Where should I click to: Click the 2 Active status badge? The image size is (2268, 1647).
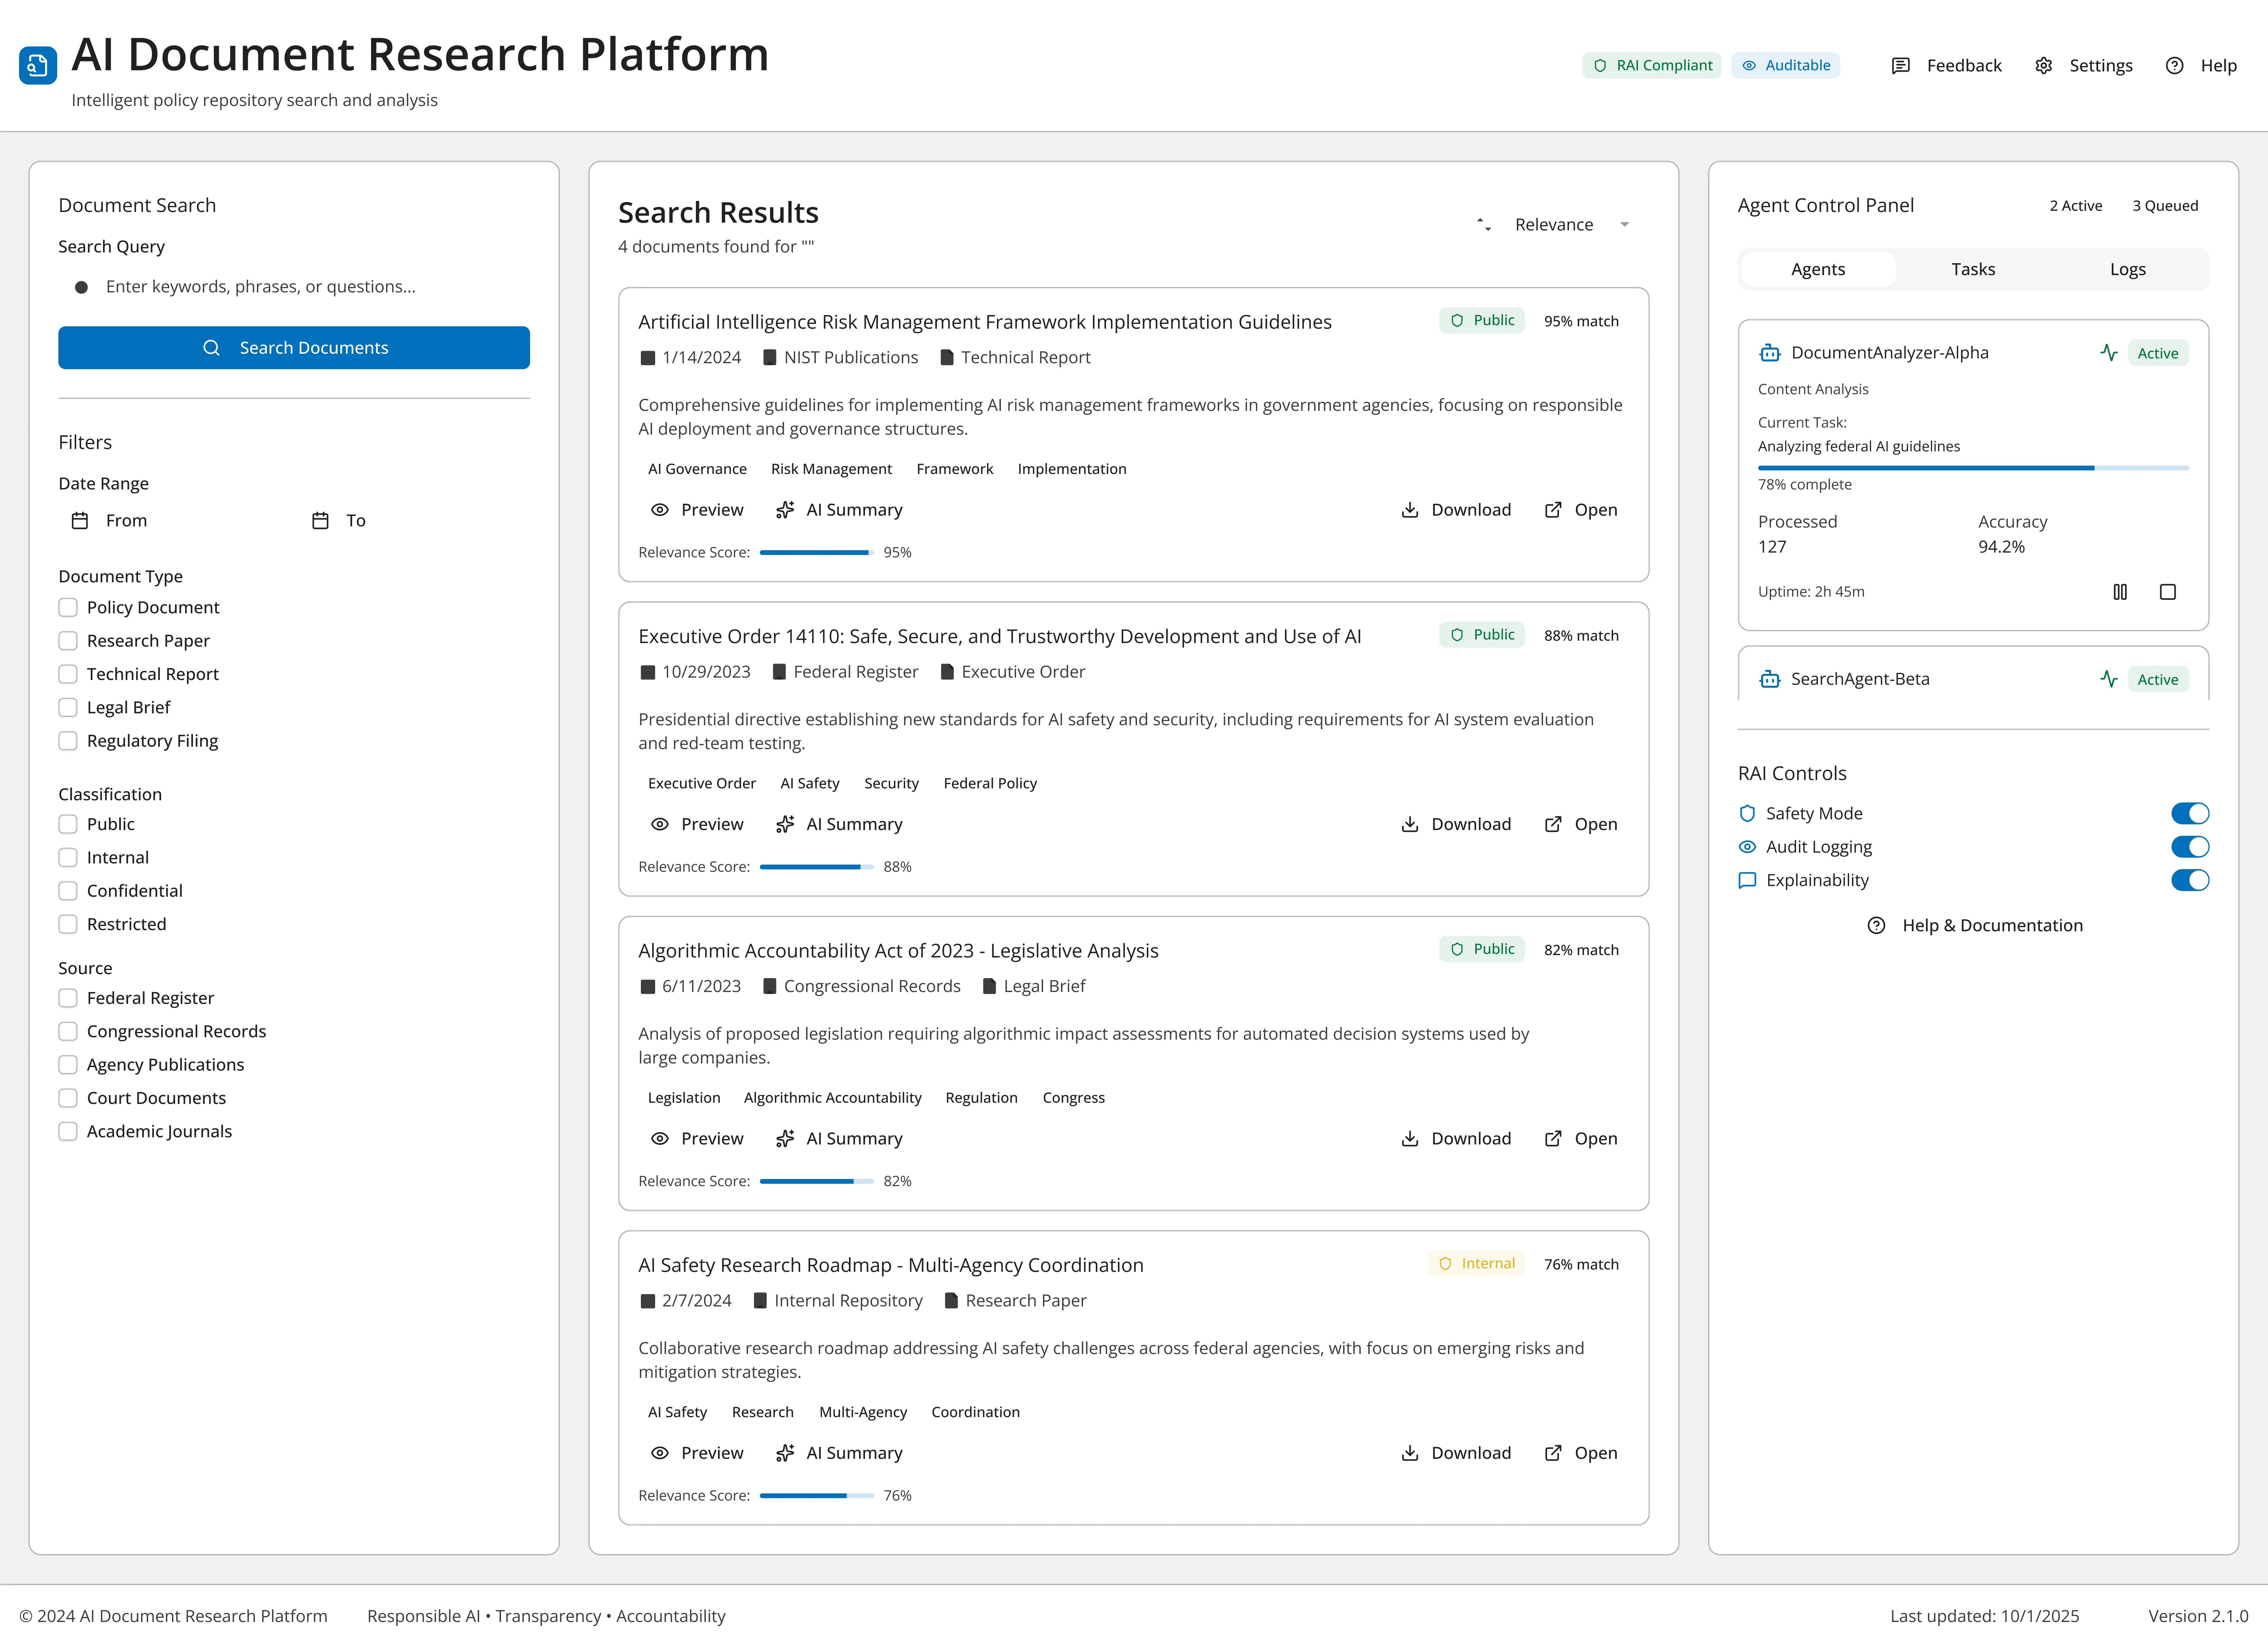[2076, 206]
